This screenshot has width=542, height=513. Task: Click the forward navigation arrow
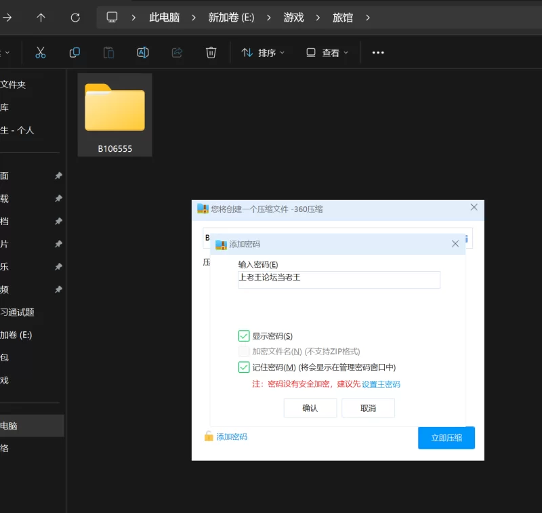point(7,18)
